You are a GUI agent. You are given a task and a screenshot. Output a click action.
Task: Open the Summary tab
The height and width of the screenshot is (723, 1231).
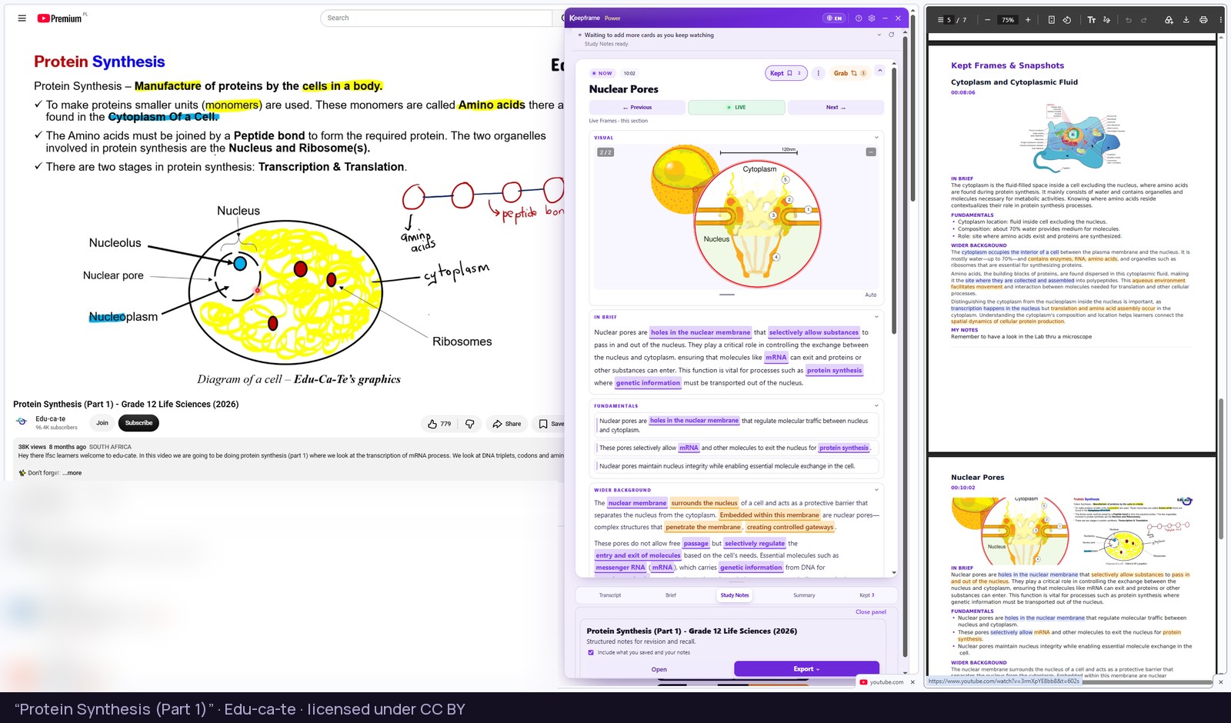(804, 595)
